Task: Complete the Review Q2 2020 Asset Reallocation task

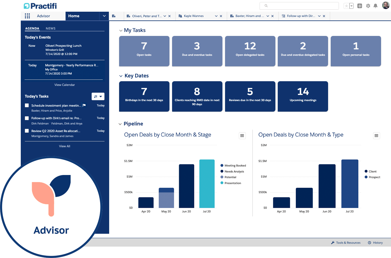Action: (27, 131)
